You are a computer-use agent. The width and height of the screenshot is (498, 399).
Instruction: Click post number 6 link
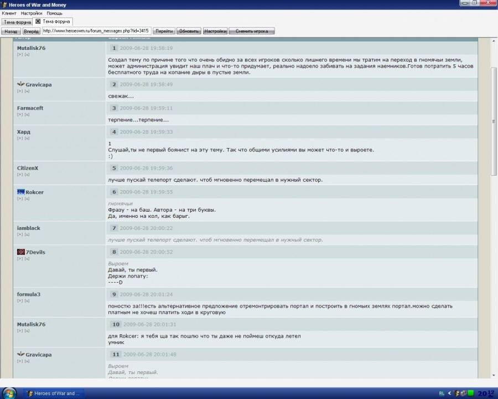(x=114, y=192)
